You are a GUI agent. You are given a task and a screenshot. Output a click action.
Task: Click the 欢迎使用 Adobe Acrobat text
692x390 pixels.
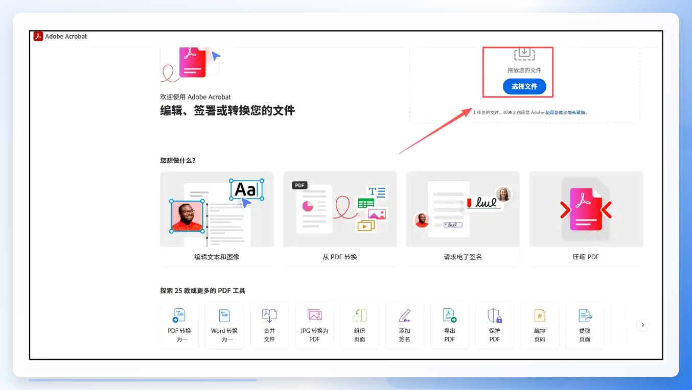[x=195, y=97]
